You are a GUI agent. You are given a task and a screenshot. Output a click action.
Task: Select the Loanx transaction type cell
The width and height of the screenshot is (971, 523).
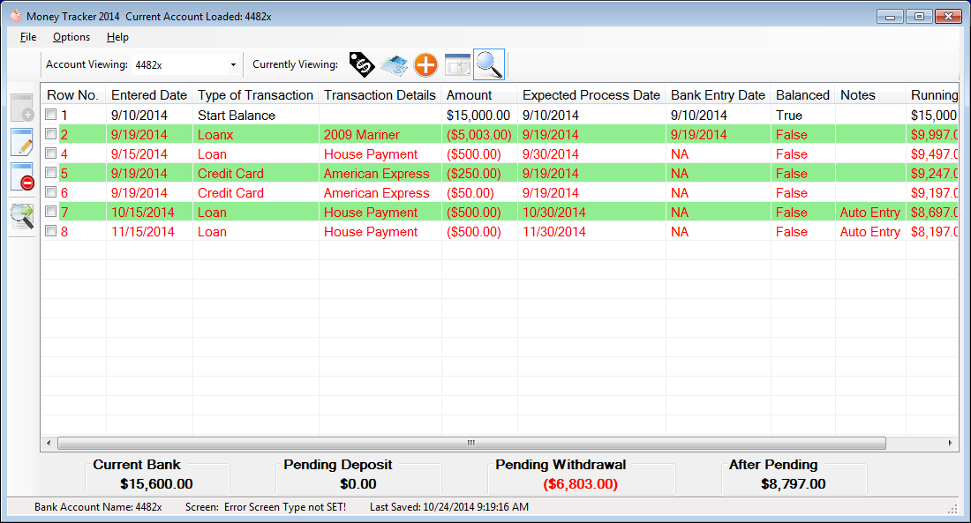tap(256, 134)
